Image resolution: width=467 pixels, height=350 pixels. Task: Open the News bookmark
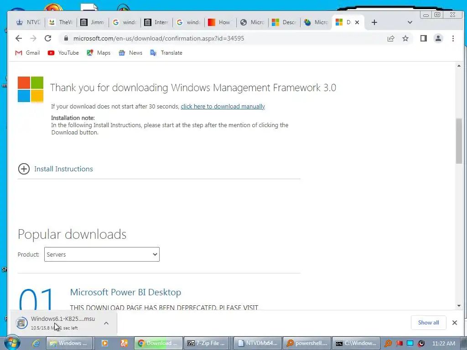130,53
